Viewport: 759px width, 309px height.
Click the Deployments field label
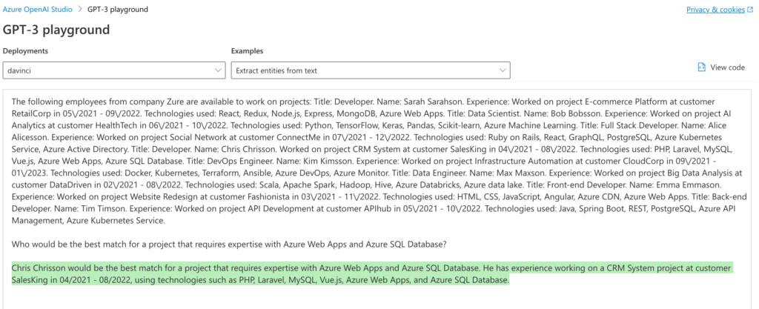pos(25,51)
